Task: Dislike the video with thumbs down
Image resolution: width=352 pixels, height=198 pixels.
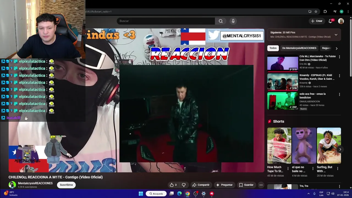Action: (x=184, y=185)
